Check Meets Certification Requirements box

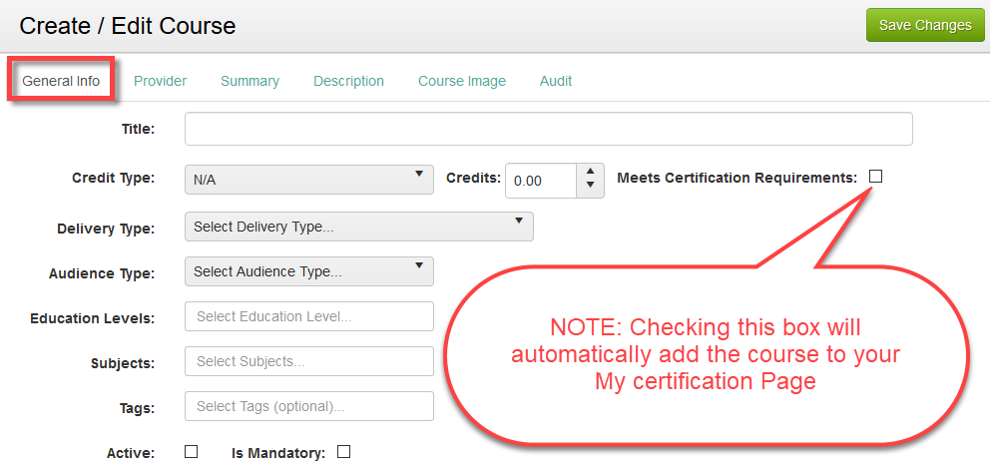point(875,177)
